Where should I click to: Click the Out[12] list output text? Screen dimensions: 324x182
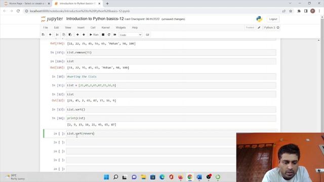click(x=92, y=101)
